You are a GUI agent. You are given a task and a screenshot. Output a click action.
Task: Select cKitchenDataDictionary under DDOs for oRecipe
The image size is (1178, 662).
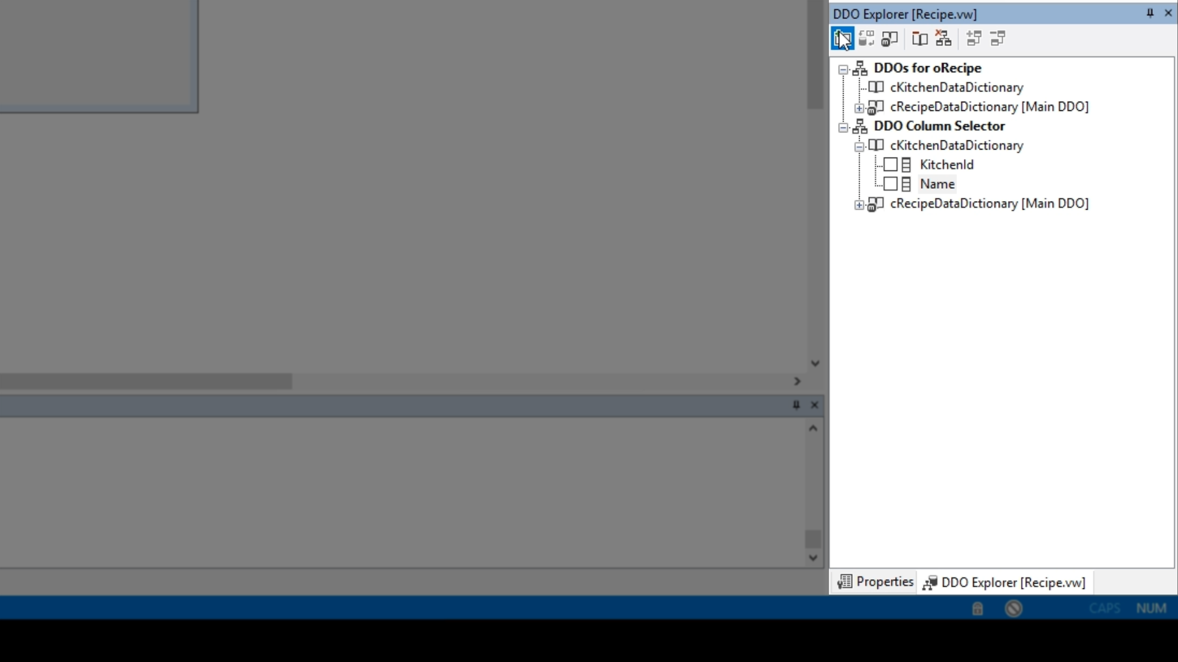click(x=956, y=88)
